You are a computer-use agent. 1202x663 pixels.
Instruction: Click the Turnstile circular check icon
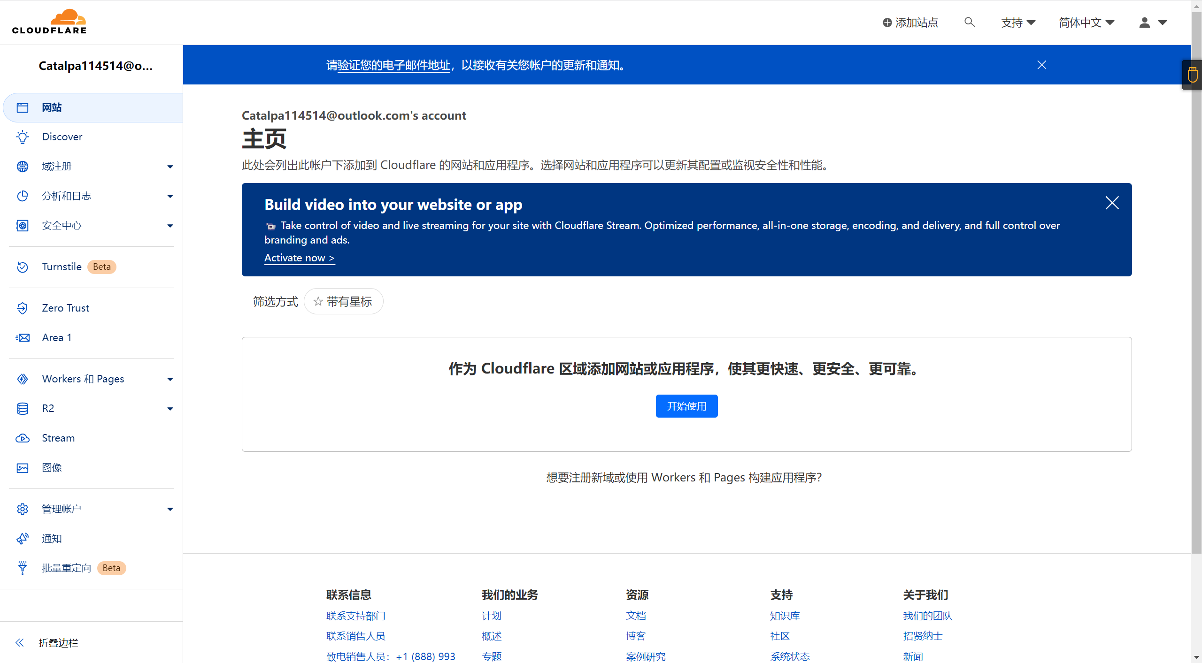tap(23, 267)
